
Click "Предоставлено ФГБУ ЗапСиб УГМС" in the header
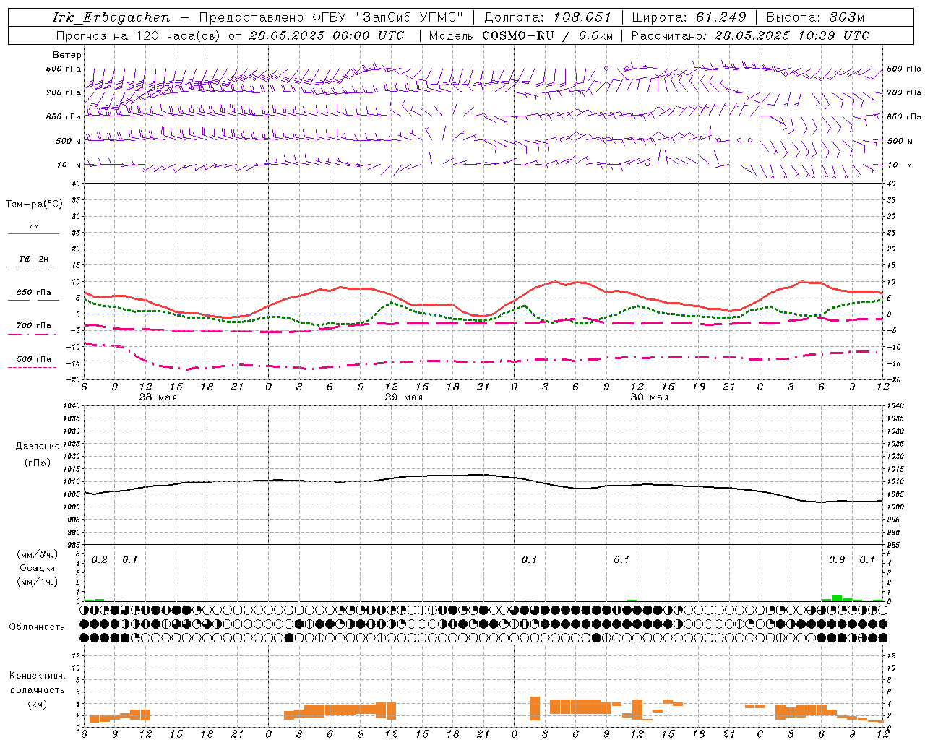pyautogui.click(x=331, y=17)
